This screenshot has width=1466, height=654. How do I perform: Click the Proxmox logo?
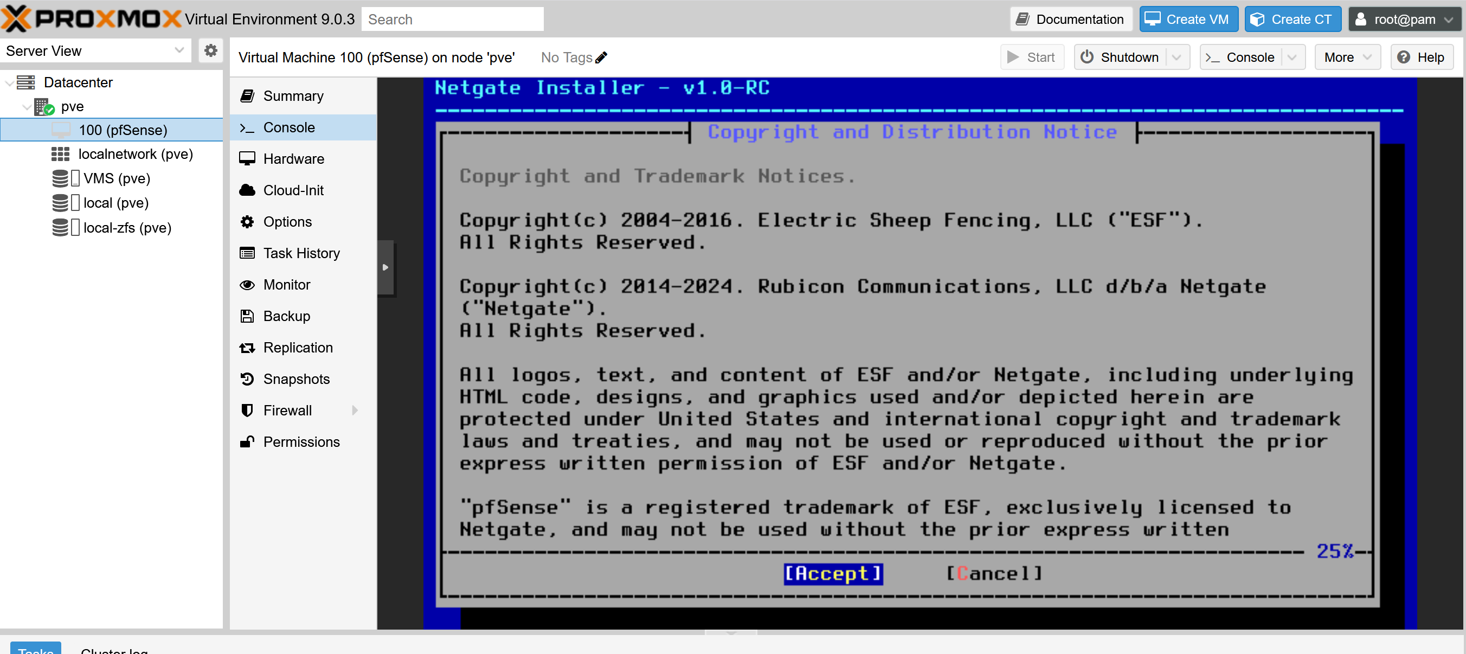click(91, 19)
